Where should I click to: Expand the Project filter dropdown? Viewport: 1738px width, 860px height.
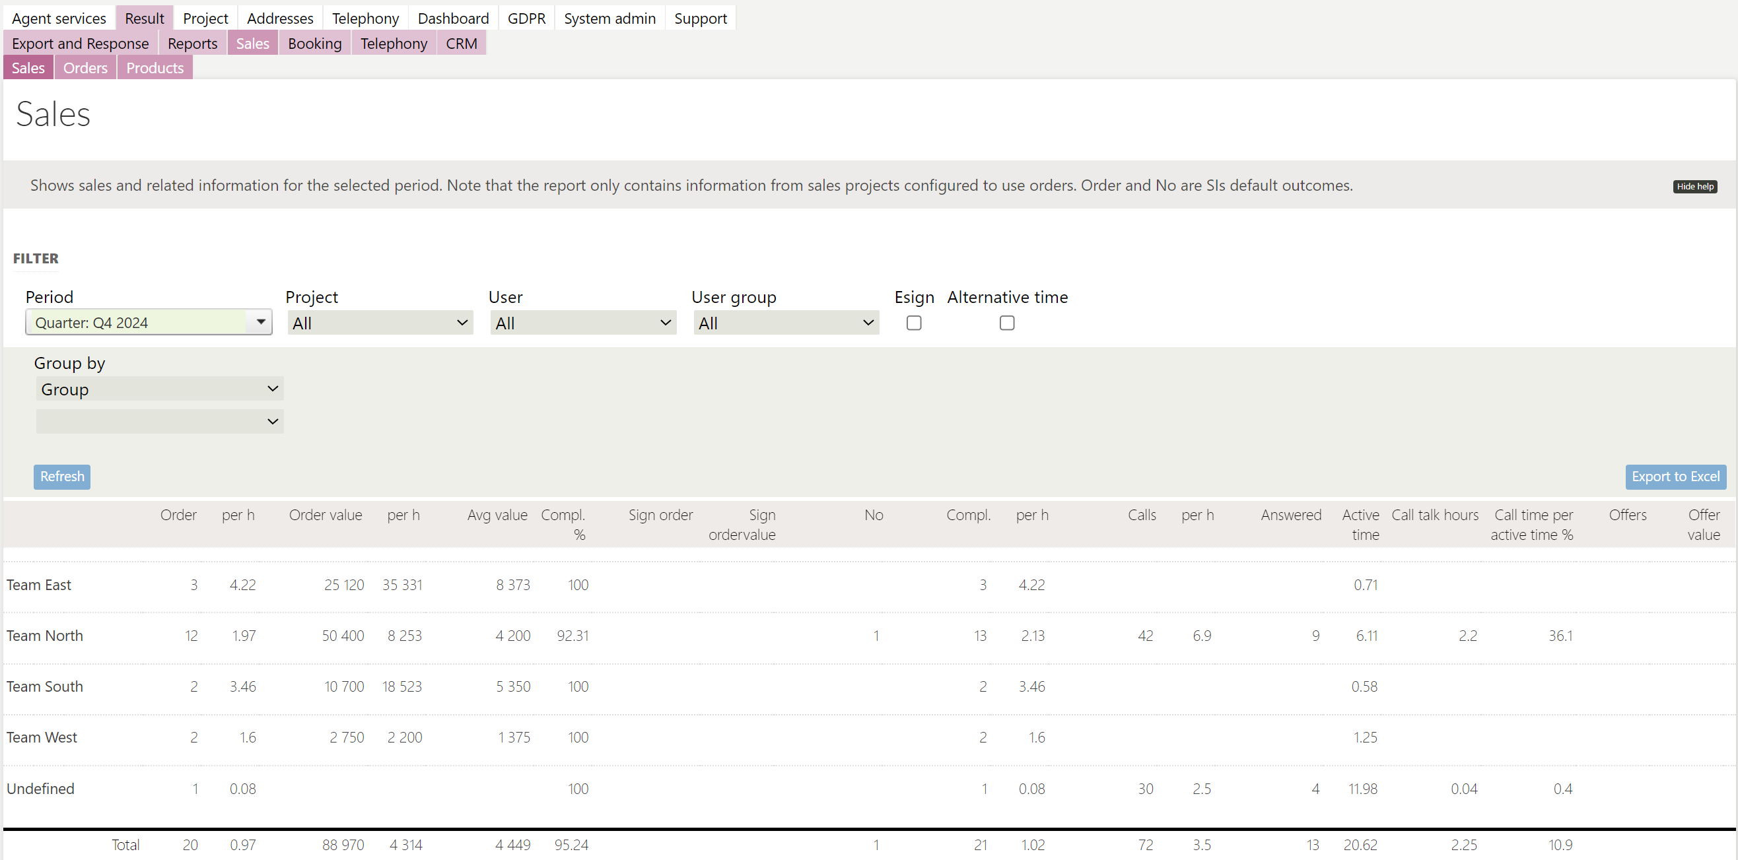[380, 323]
